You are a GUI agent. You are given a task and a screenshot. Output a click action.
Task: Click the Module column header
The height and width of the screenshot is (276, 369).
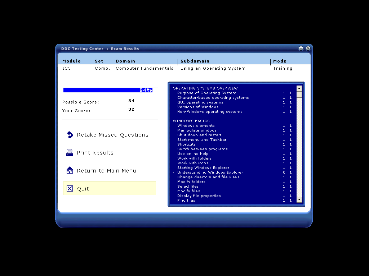[x=72, y=61]
